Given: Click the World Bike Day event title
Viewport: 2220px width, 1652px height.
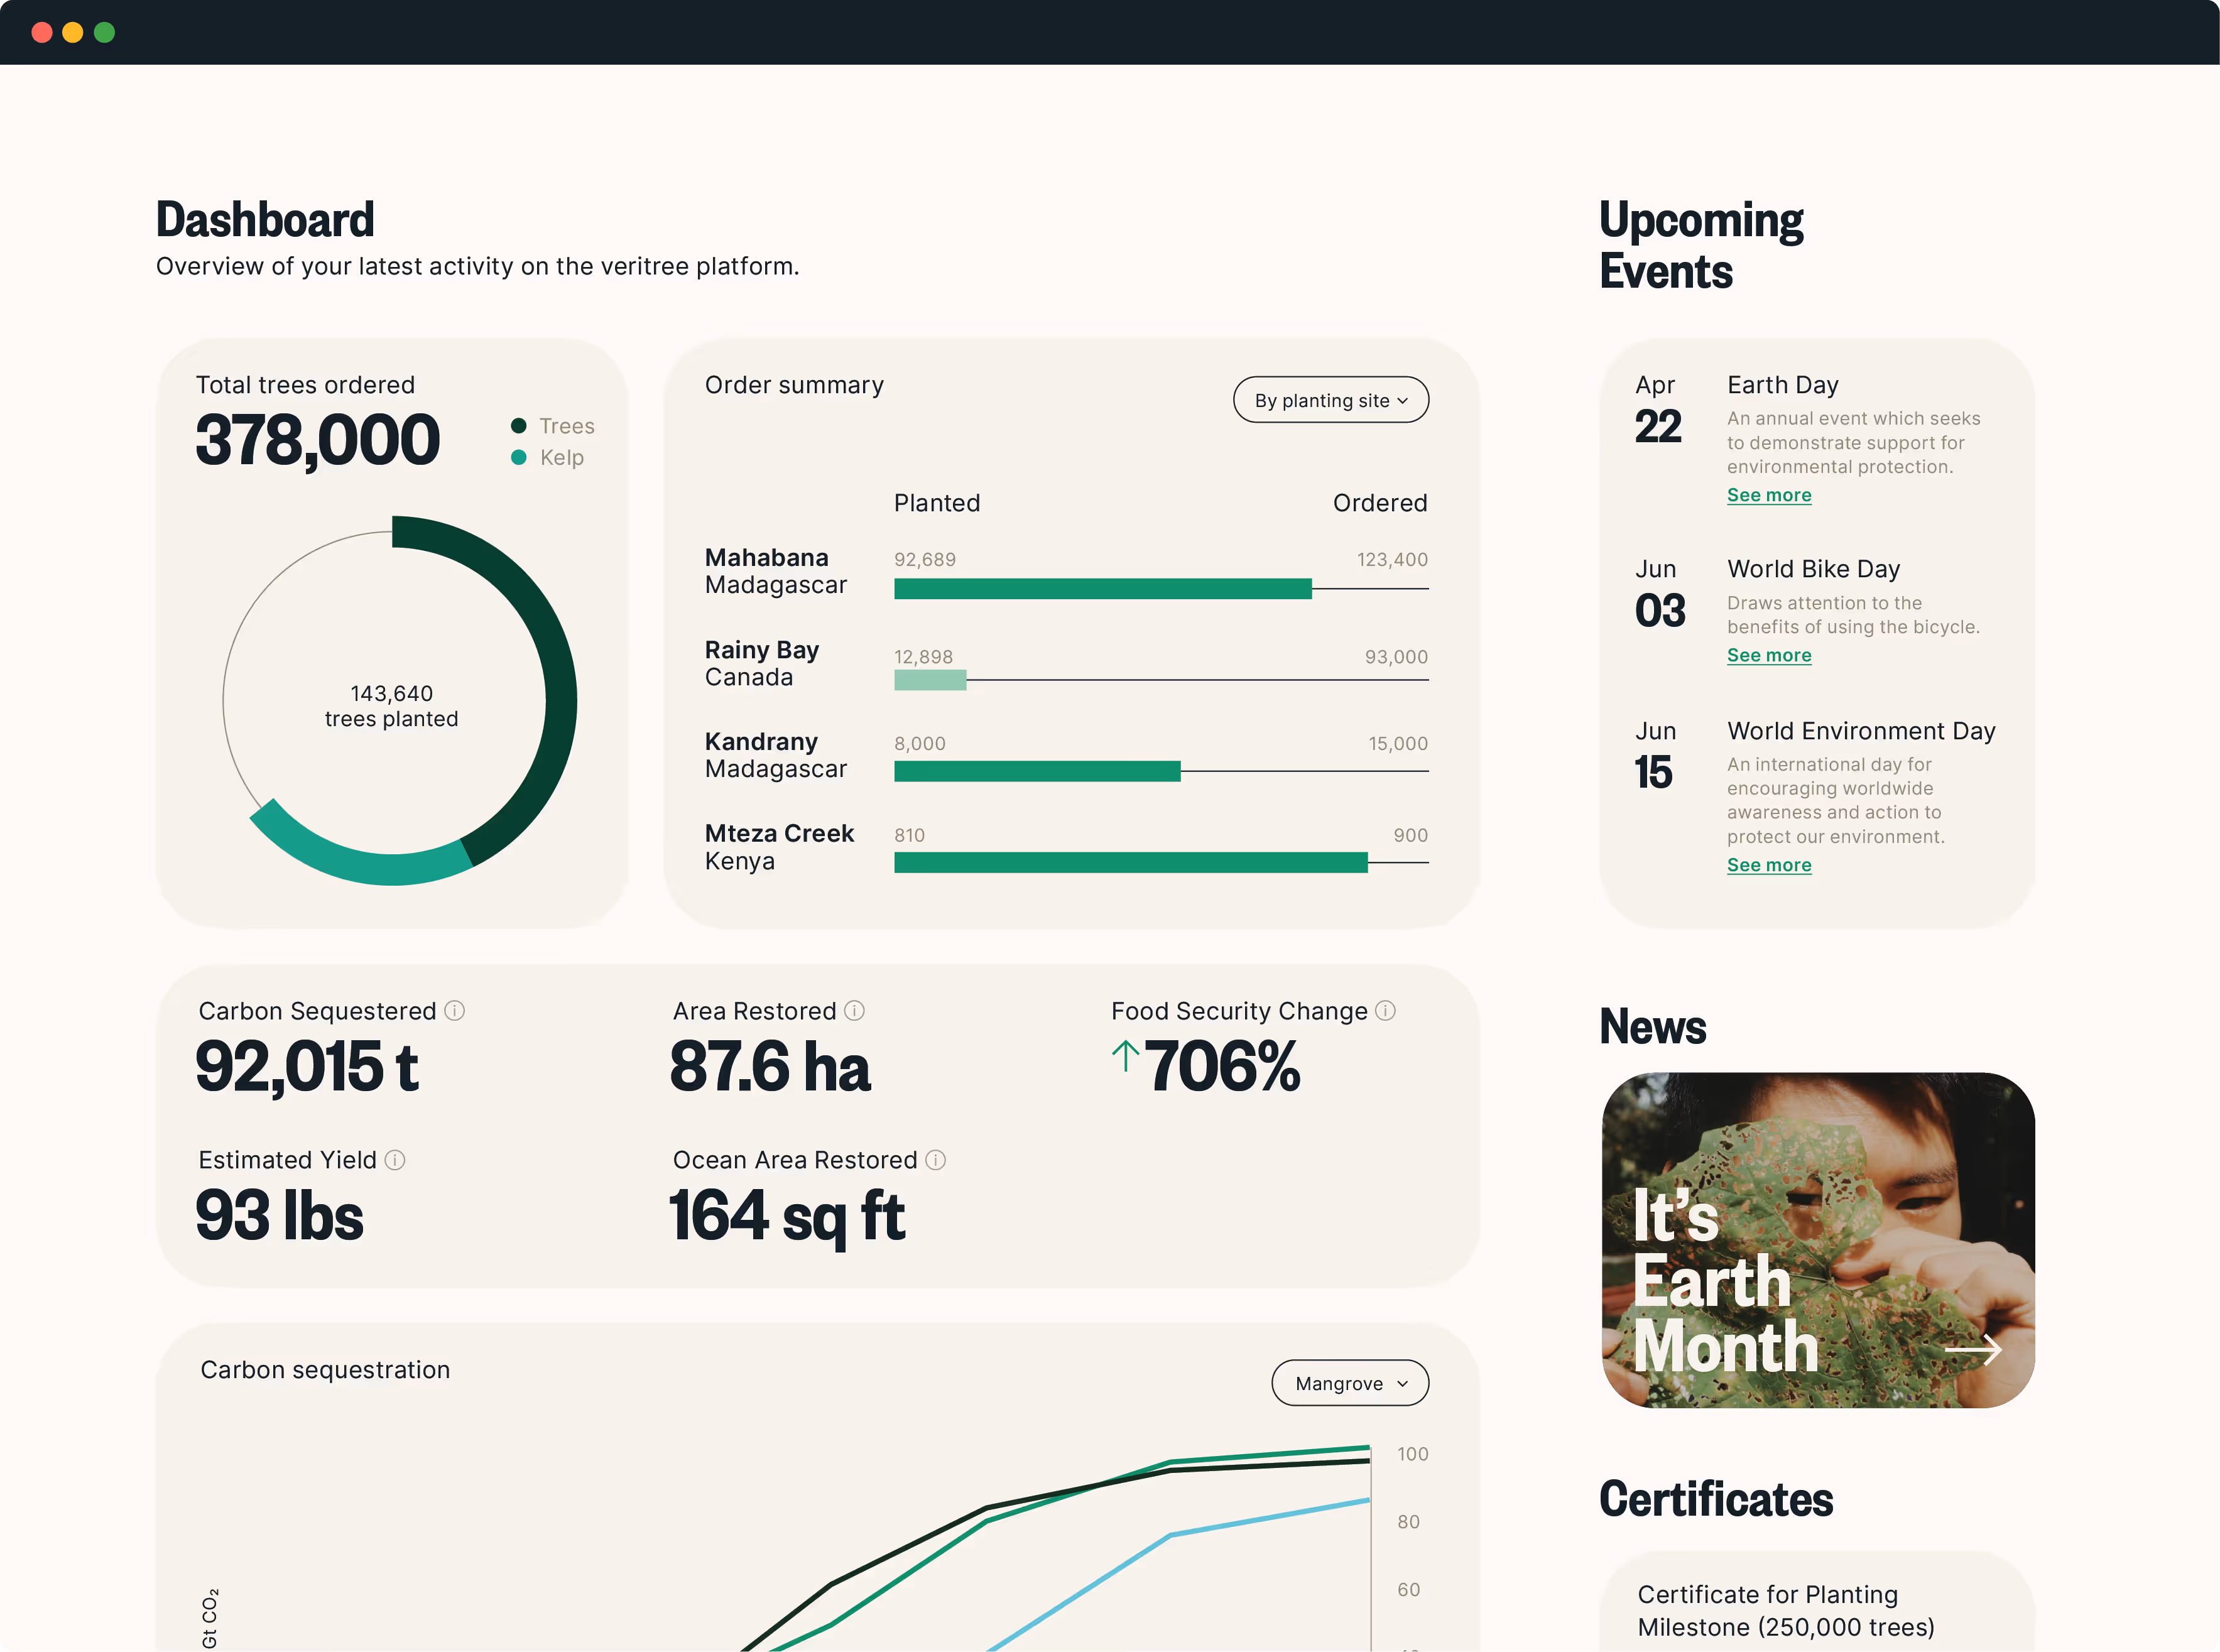Looking at the screenshot, I should pyautogui.click(x=1814, y=569).
